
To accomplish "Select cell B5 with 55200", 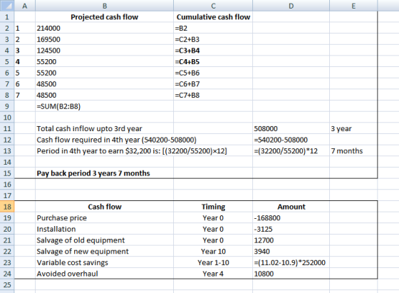I will 104,61.
